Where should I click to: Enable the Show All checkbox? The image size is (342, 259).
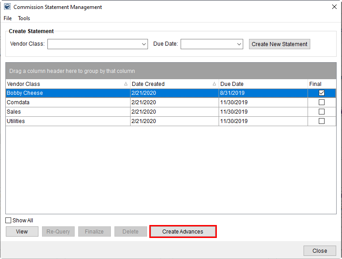pos(8,221)
